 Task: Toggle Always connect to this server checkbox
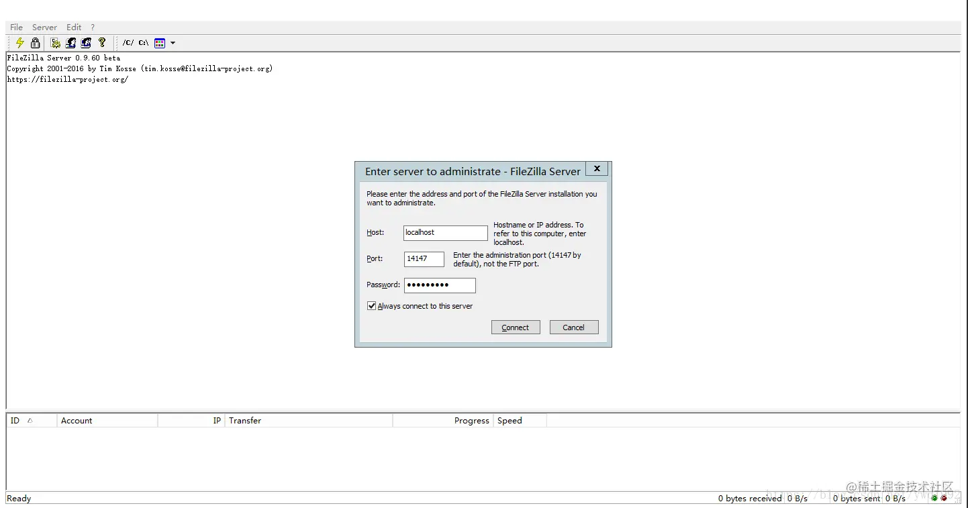[x=371, y=306]
